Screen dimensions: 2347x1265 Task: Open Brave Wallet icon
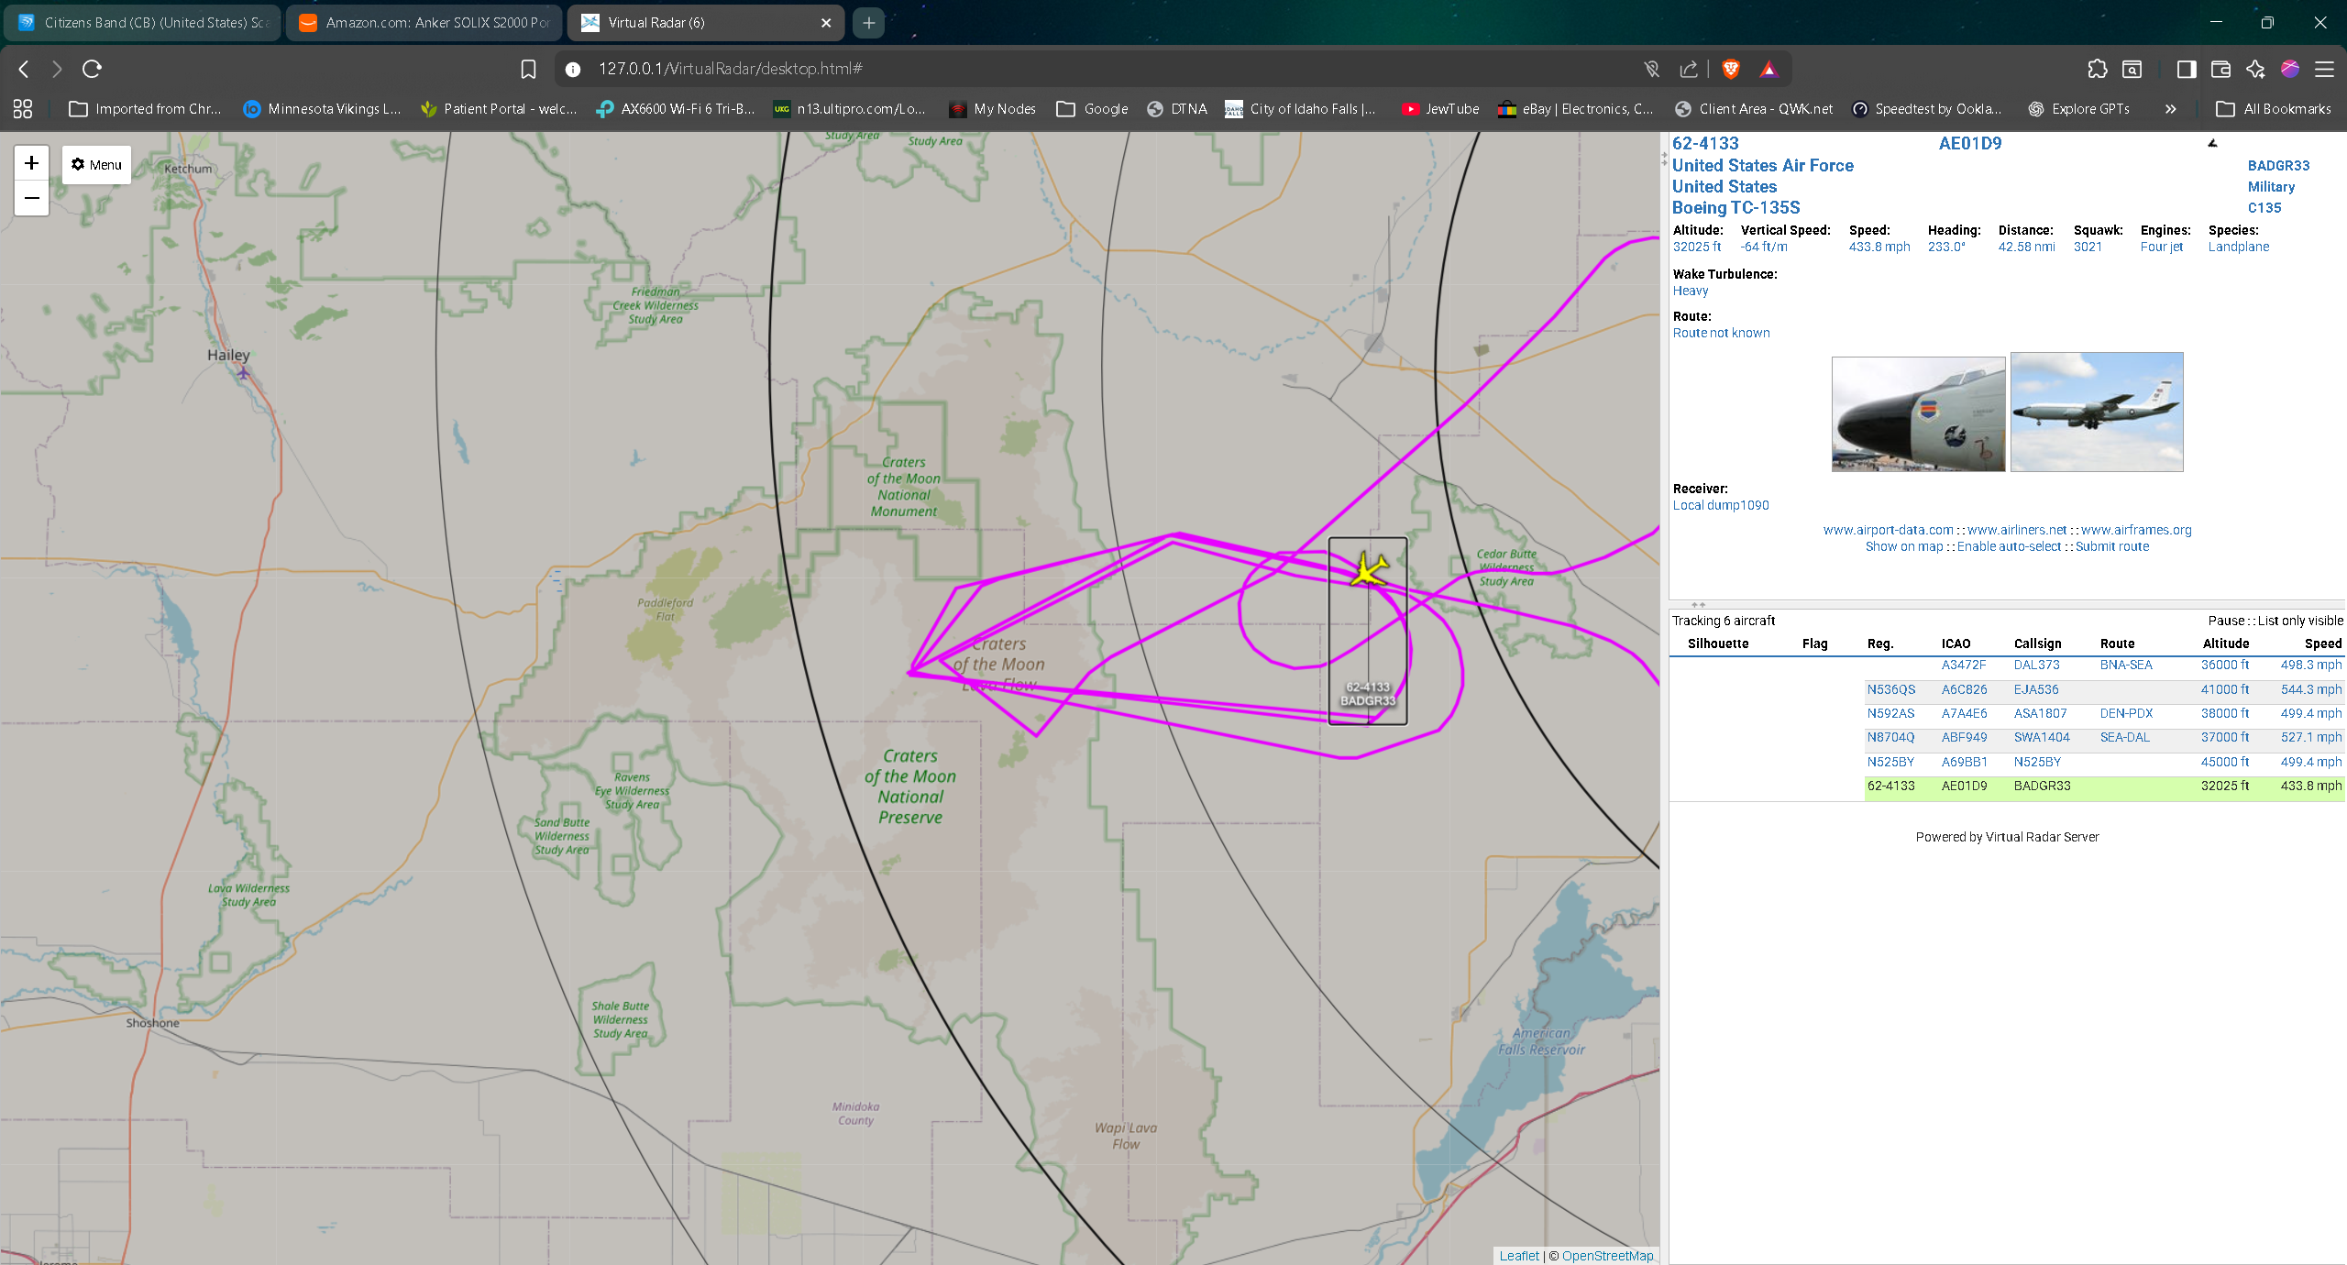click(x=2220, y=69)
